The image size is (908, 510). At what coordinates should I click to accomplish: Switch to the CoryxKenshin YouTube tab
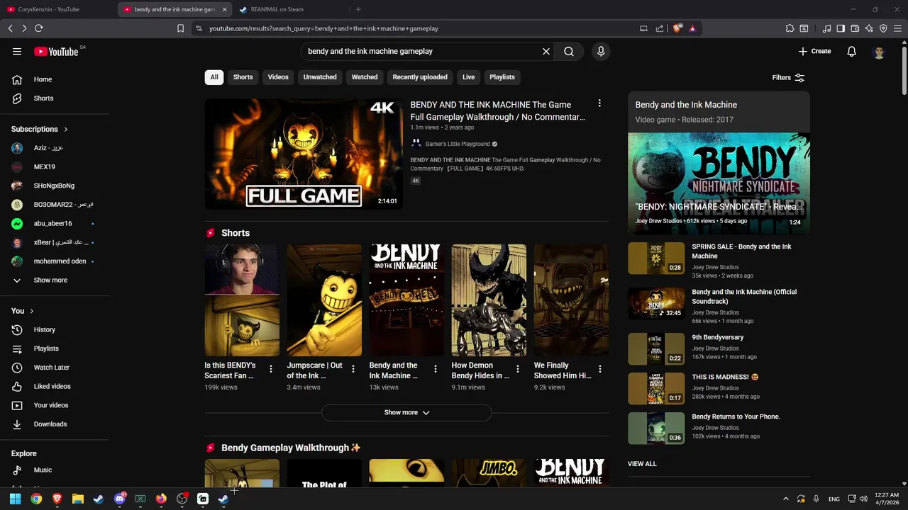click(x=57, y=9)
